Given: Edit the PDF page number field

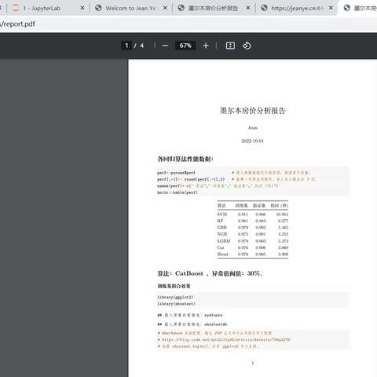Looking at the screenshot, I should click(x=126, y=46).
